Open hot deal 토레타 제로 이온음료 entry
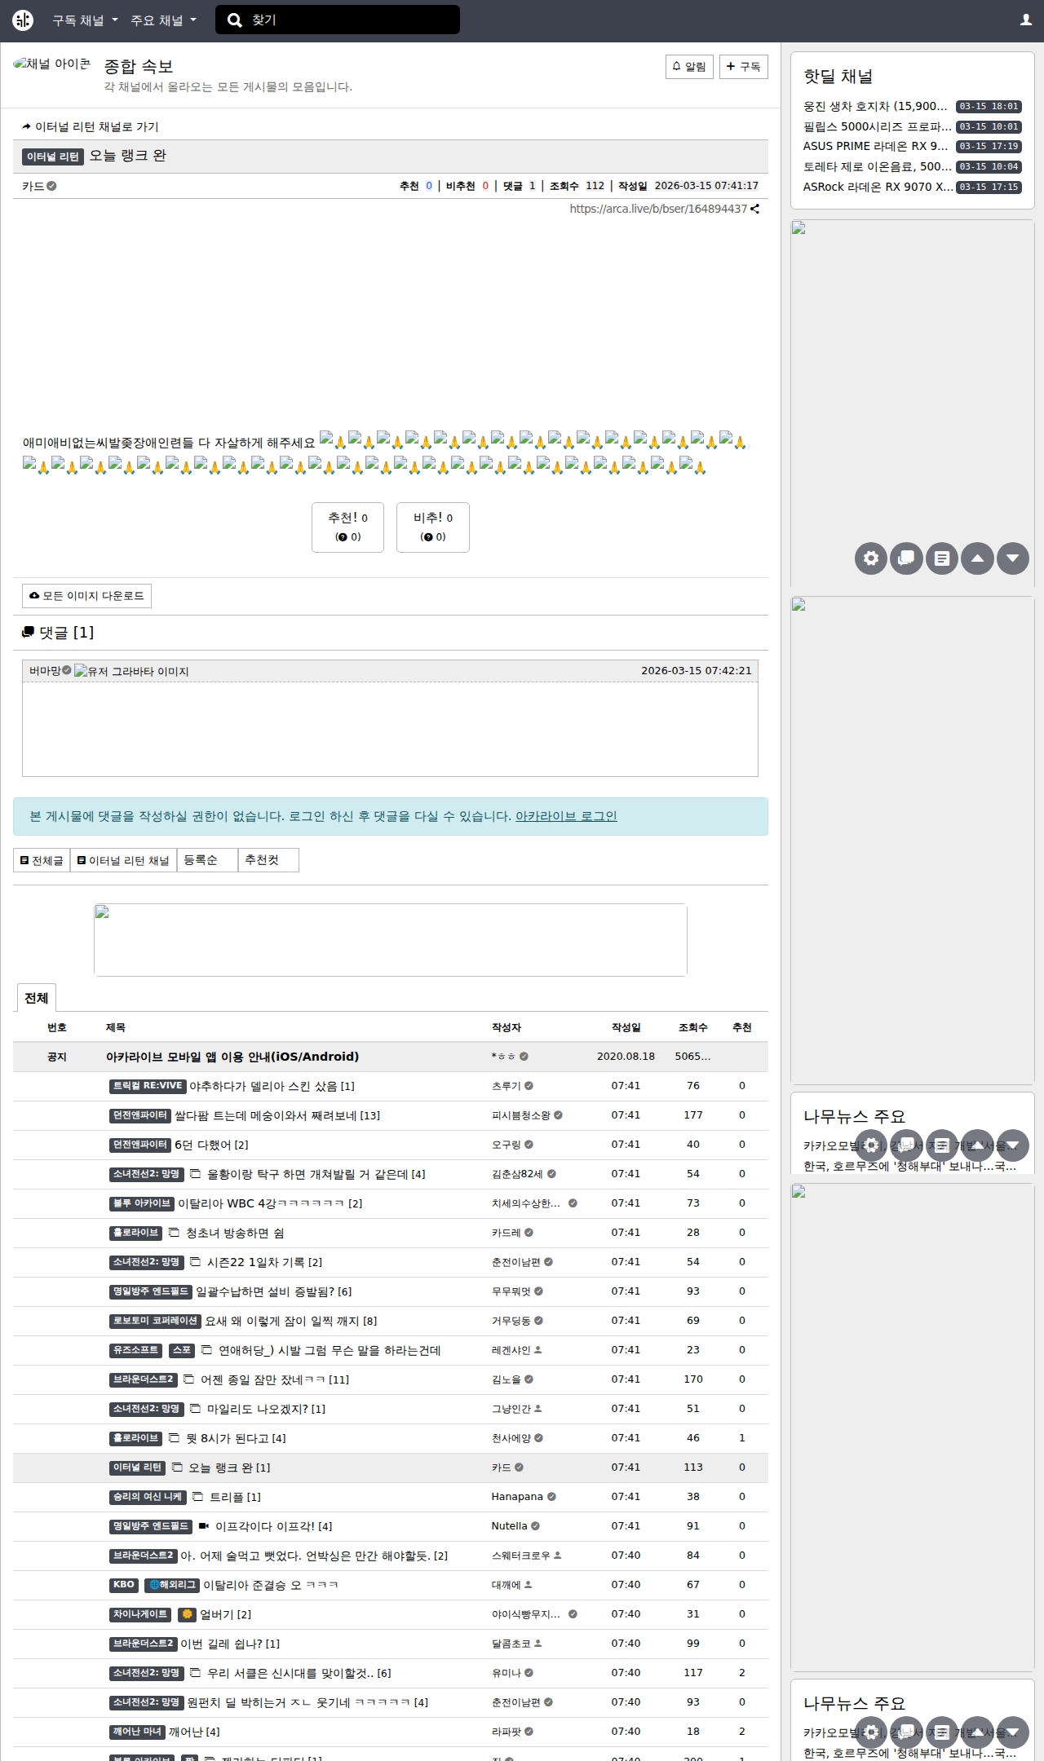 coord(877,166)
